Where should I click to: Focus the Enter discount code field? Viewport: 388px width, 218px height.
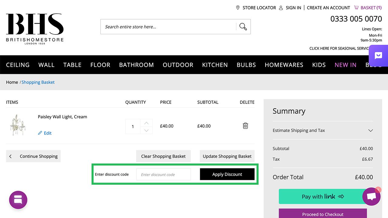click(x=164, y=174)
